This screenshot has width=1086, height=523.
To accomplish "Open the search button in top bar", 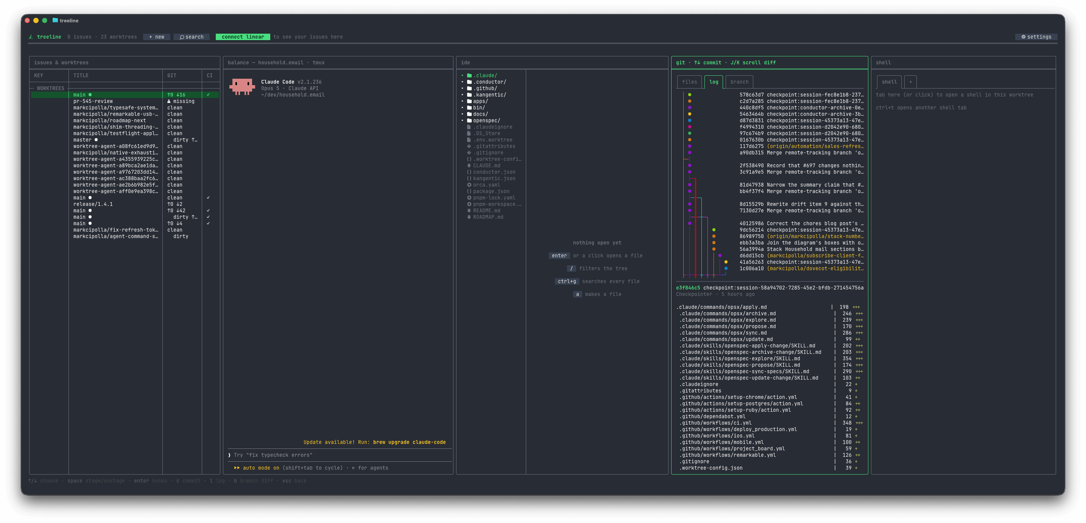I will 192,37.
